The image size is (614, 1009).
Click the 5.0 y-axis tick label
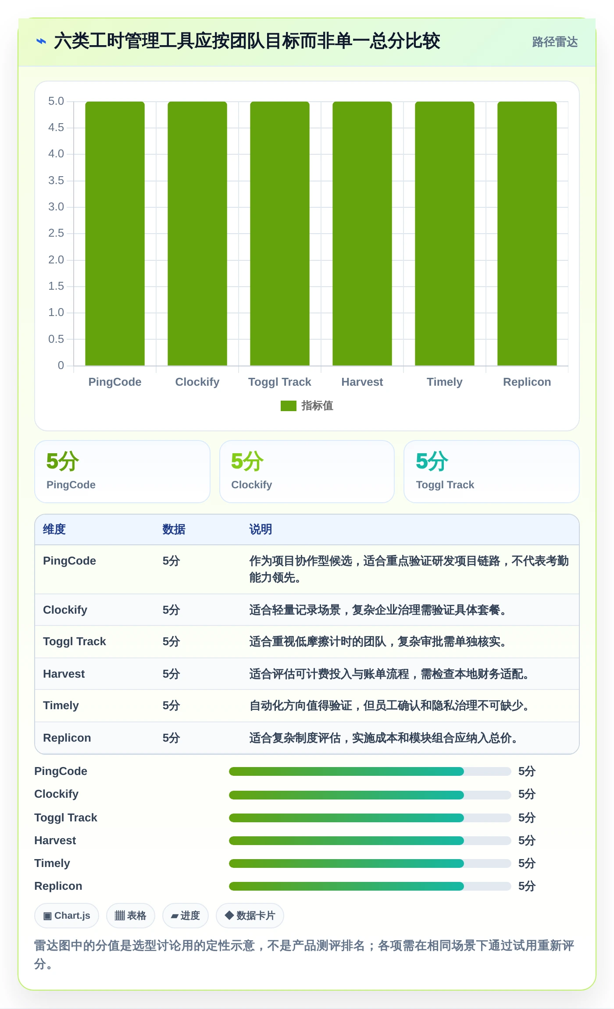tap(56, 101)
